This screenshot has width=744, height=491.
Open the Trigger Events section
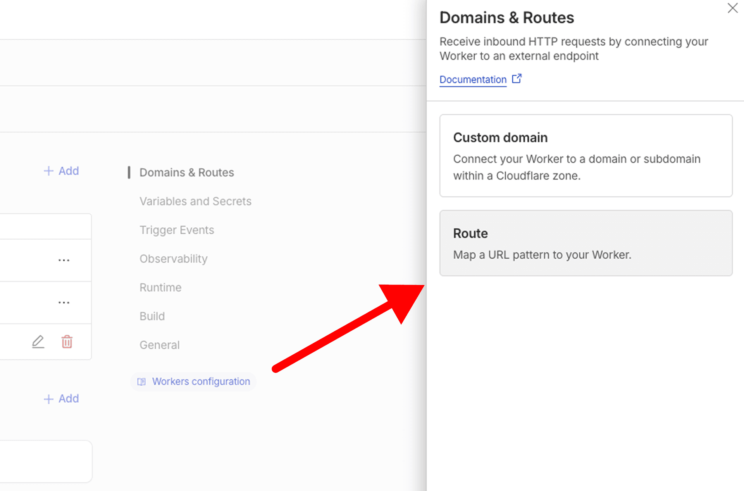(177, 230)
